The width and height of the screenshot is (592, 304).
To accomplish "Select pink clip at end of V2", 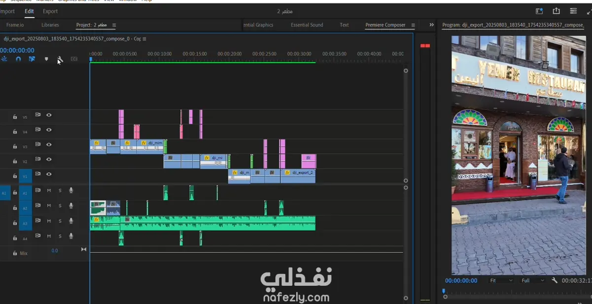I will [309, 161].
